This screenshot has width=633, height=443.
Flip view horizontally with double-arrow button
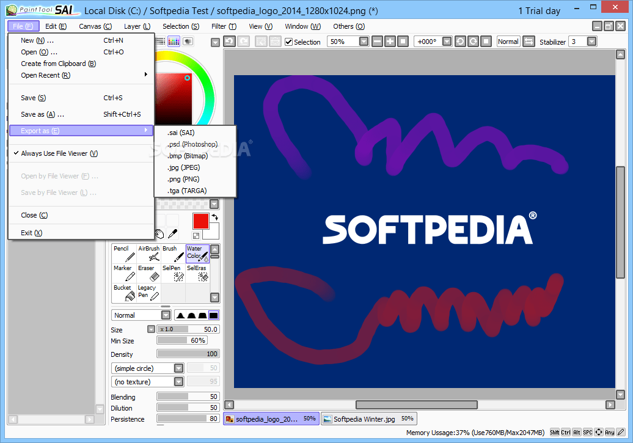coord(529,41)
